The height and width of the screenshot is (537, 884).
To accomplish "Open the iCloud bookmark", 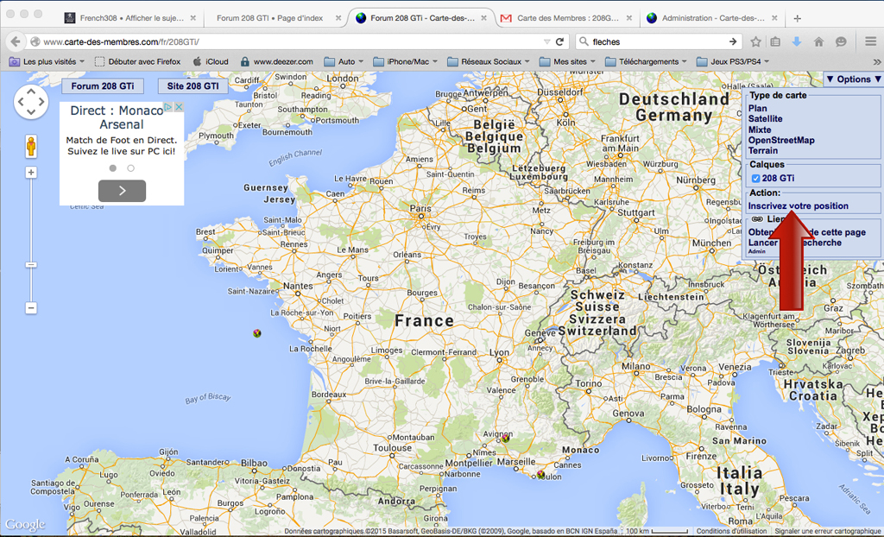I will point(211,62).
